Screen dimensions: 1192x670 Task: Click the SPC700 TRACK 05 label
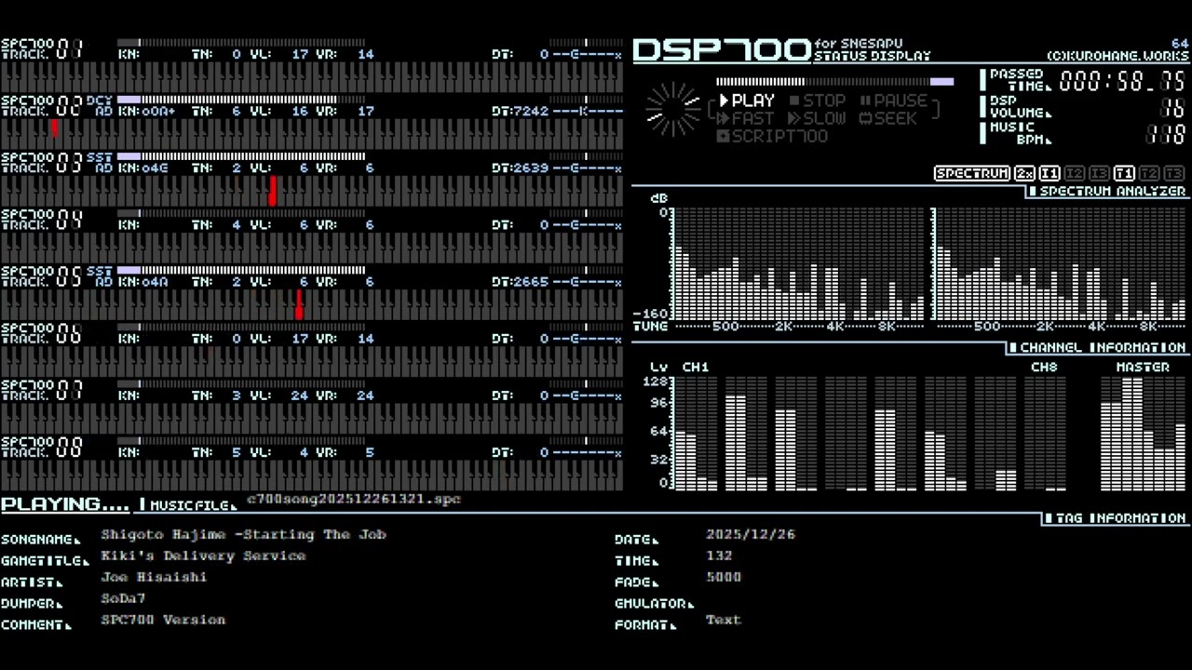[42, 275]
